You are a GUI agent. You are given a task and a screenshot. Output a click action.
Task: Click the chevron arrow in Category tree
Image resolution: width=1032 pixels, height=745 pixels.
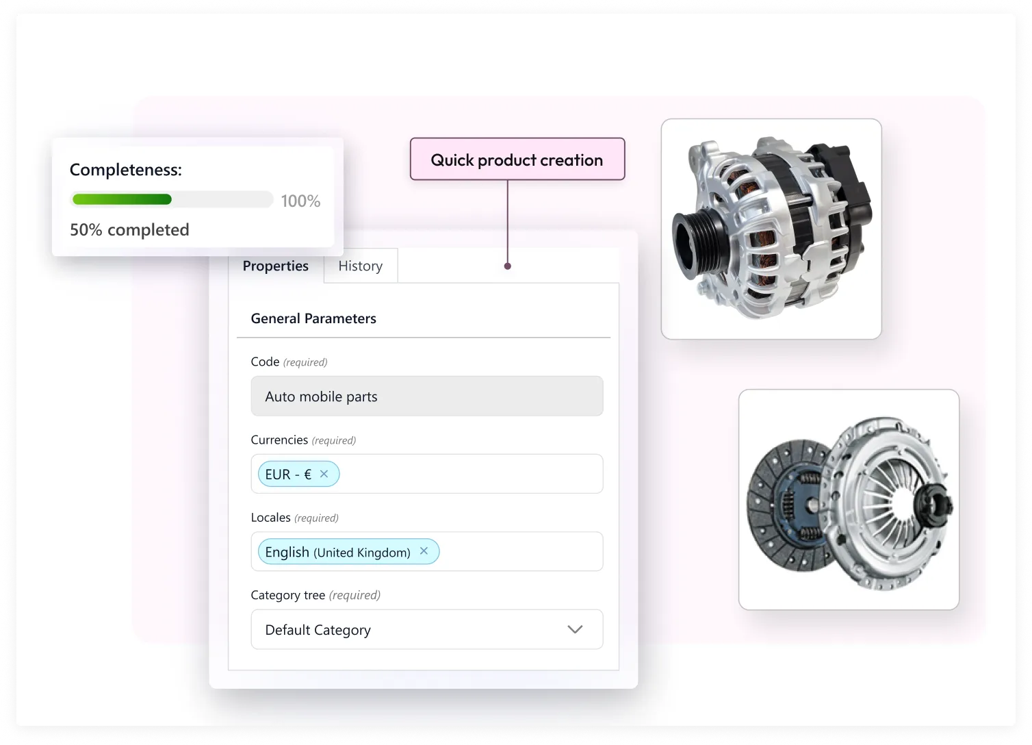tap(575, 629)
